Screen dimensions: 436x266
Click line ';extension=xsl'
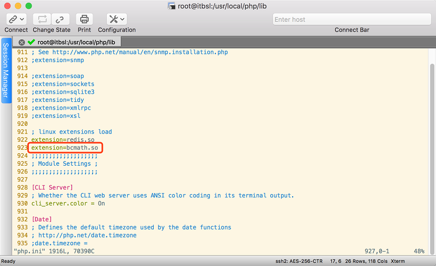pyautogui.click(x=56, y=116)
